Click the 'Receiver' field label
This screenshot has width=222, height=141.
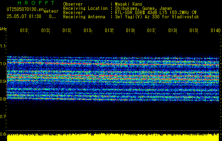coord(73,13)
